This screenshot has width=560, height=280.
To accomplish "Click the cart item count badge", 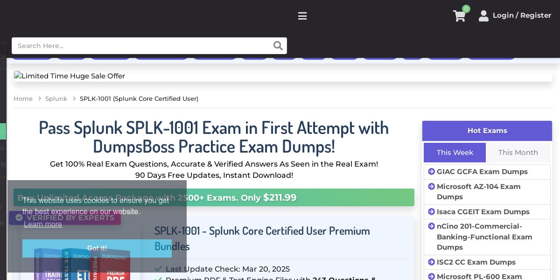I will coord(466,9).
